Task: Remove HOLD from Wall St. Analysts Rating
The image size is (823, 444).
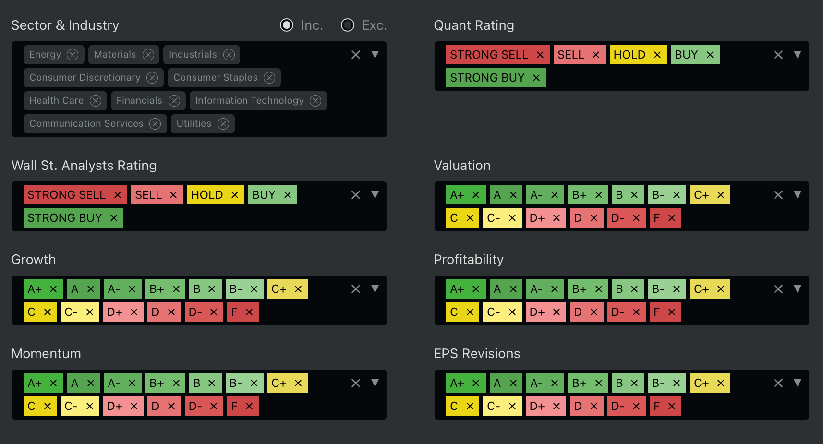Action: coord(235,195)
